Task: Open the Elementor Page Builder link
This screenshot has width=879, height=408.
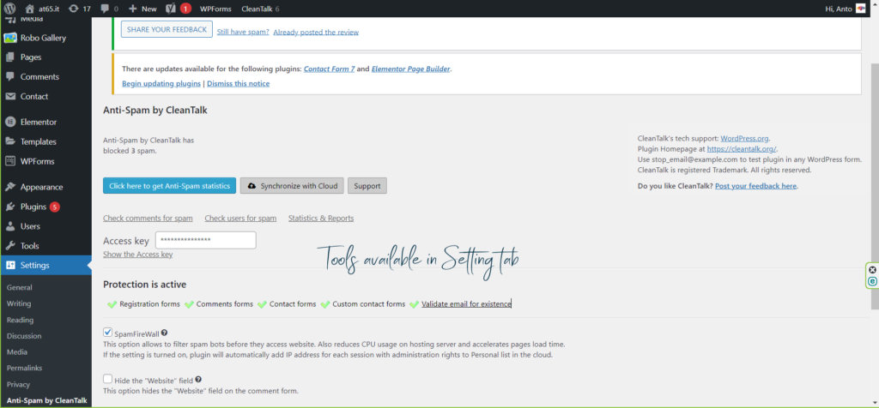Action: pos(410,69)
